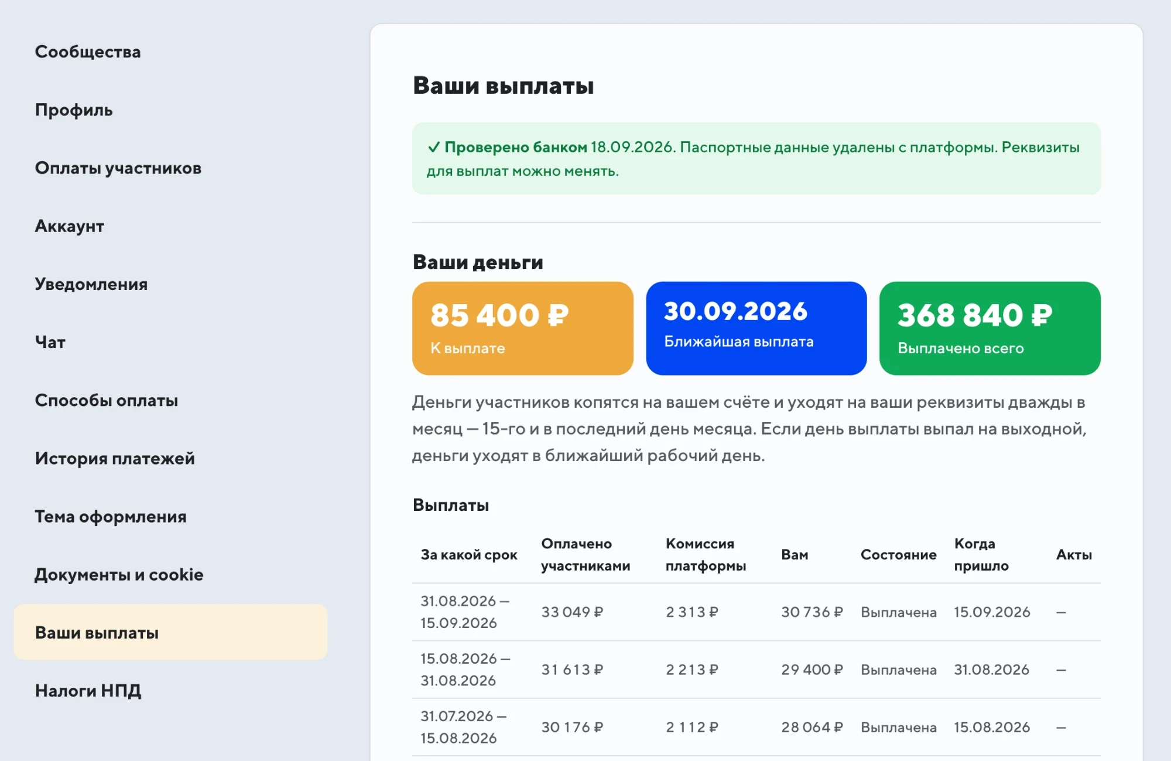Click the period 31.08.2026 – 15.09.2026 cell

[465, 612]
